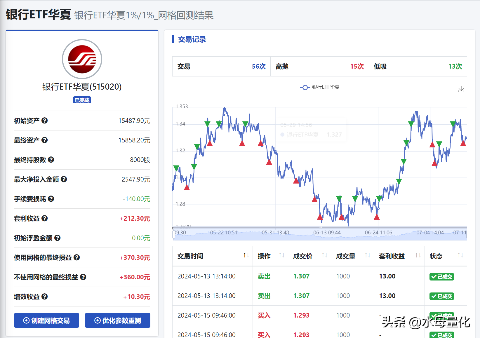Click the 银行ETF华夏 fund logo

click(x=82, y=59)
